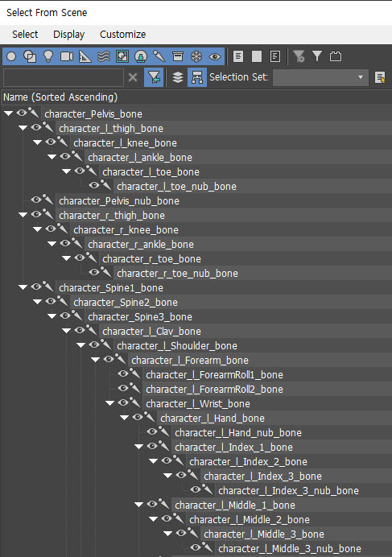Toggle Display Frozen Objects snowflake icon

(196, 56)
